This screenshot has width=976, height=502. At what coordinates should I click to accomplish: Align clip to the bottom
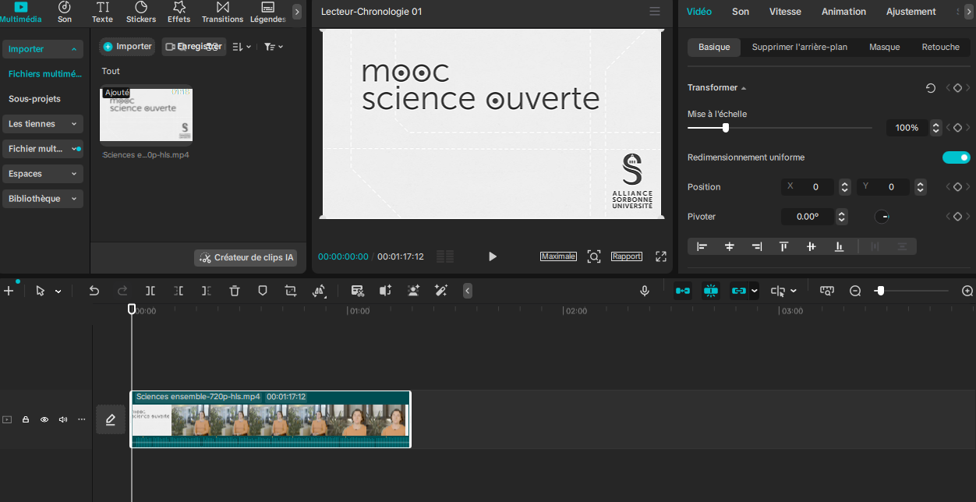click(840, 246)
